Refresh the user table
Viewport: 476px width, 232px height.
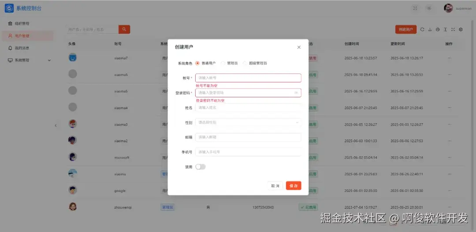tap(422, 29)
